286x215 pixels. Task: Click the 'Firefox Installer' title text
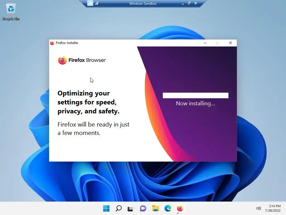(x=67, y=43)
